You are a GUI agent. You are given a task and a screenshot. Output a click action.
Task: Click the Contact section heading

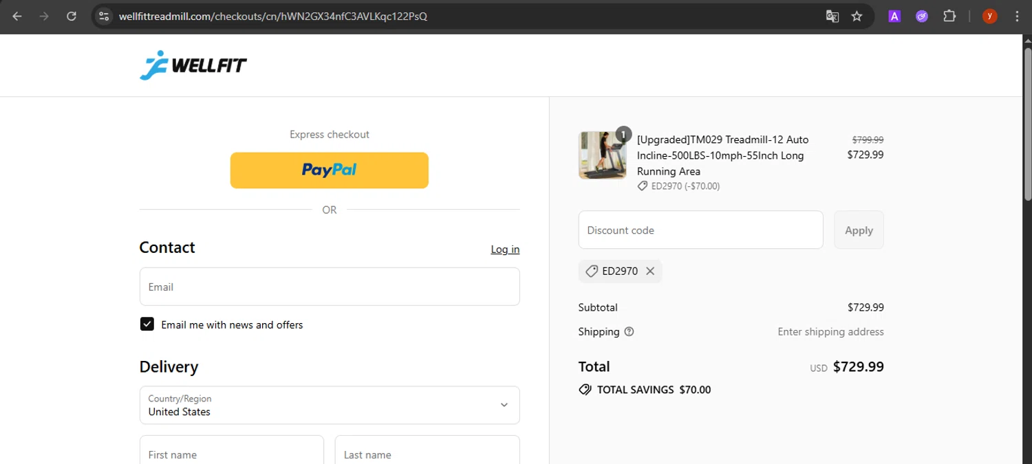point(167,247)
